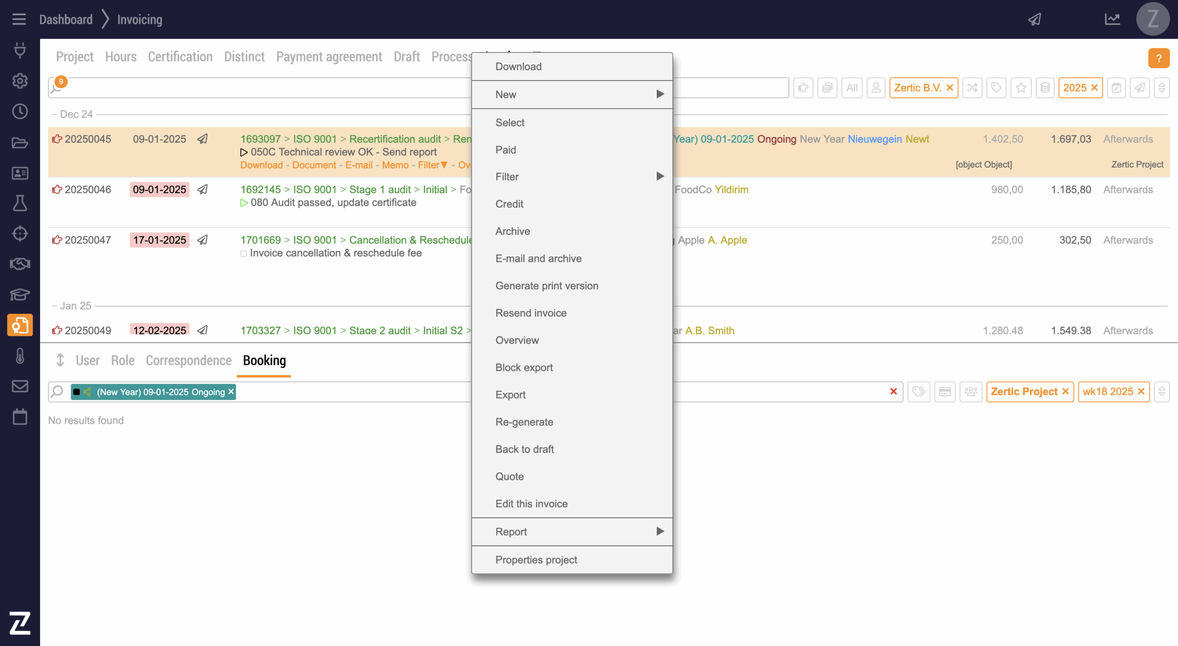Open the envelope mail sidebar icon
Viewport: 1178px width, 646px height.
(x=20, y=386)
